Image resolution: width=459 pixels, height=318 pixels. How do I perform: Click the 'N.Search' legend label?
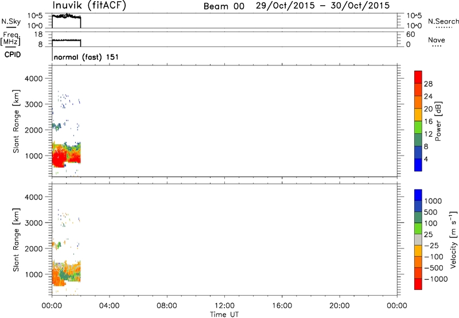443,21
